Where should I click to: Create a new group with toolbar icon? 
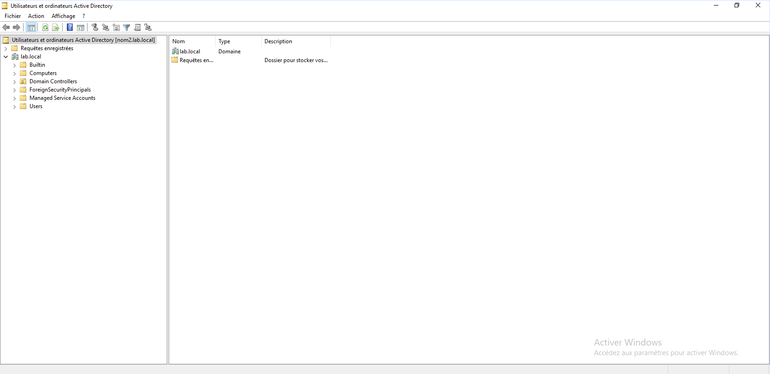click(106, 28)
